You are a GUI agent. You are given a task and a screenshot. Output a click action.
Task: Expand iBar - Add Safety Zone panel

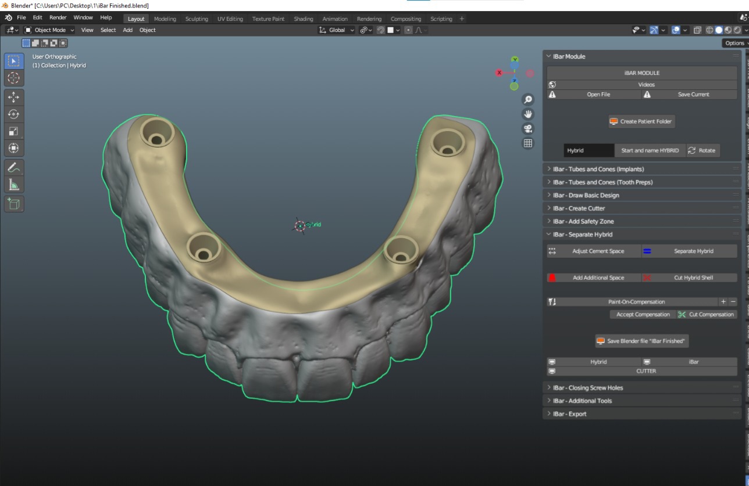(x=642, y=221)
